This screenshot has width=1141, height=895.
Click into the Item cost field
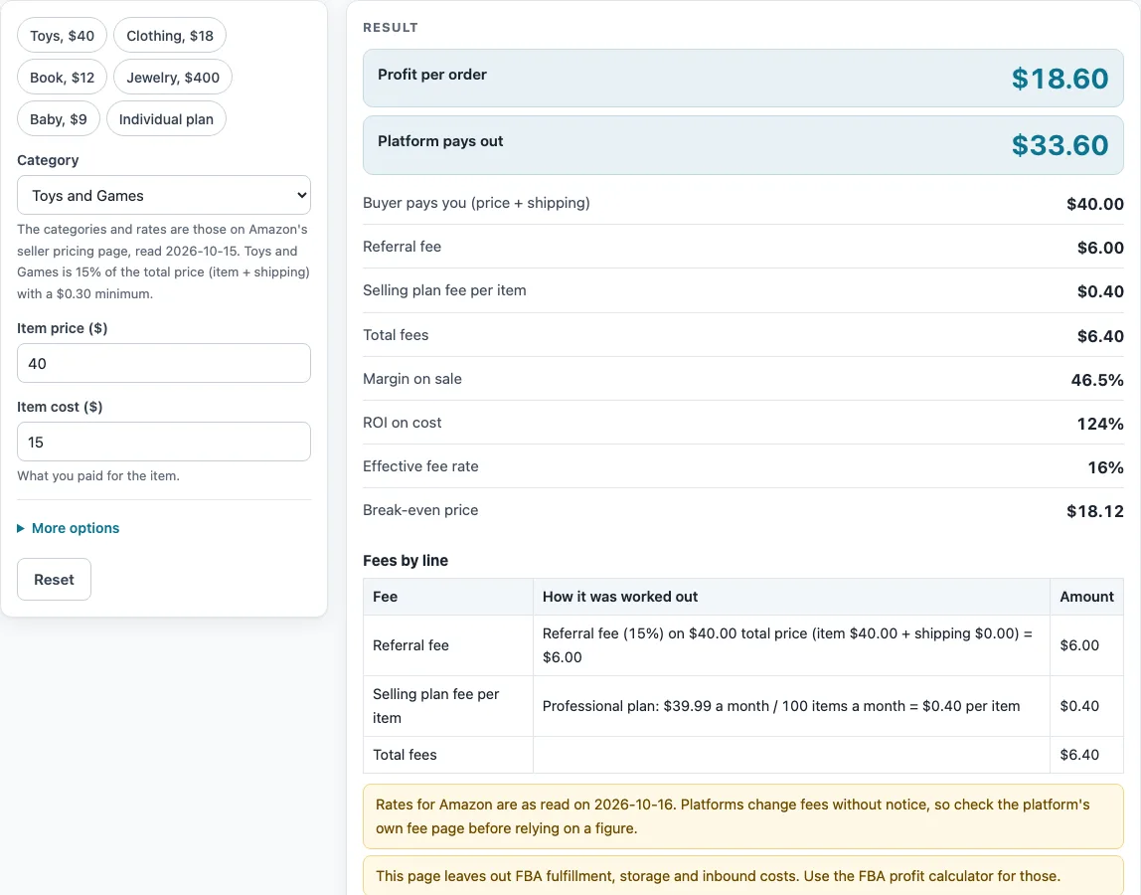coord(164,443)
